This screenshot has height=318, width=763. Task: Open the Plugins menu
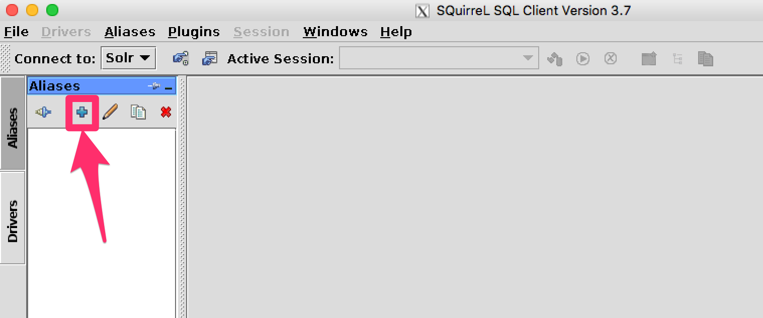[194, 32]
